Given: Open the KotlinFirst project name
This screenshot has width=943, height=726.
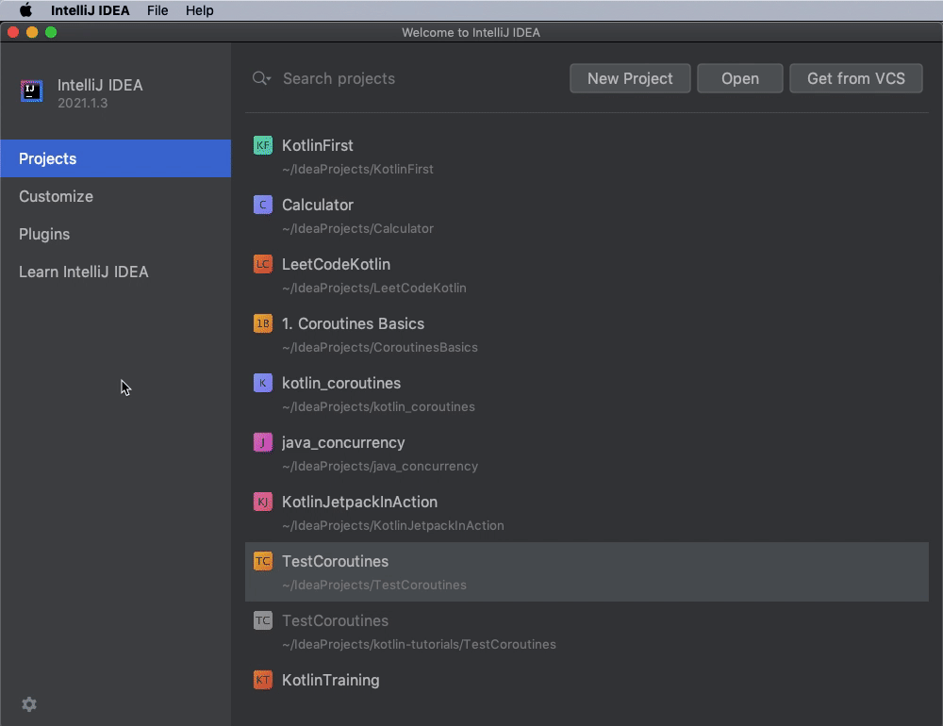Looking at the screenshot, I should click(318, 145).
